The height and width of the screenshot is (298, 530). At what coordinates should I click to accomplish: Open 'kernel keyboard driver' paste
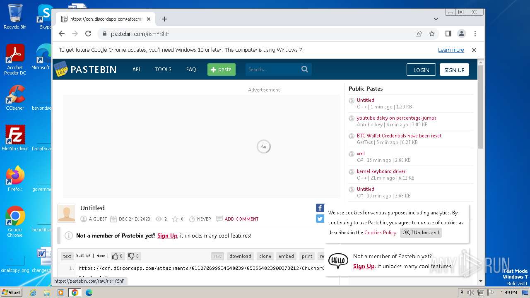click(x=381, y=171)
